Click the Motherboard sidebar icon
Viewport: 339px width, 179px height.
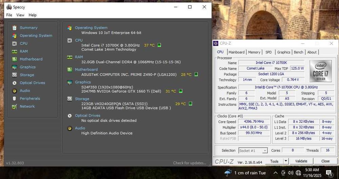point(15,59)
